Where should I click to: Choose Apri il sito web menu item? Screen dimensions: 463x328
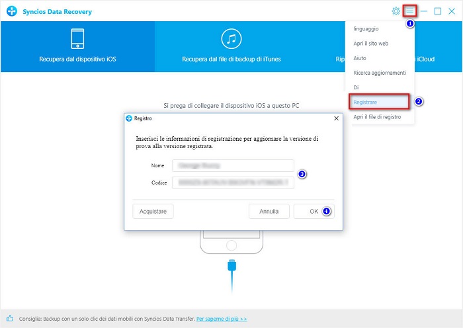tap(380, 44)
